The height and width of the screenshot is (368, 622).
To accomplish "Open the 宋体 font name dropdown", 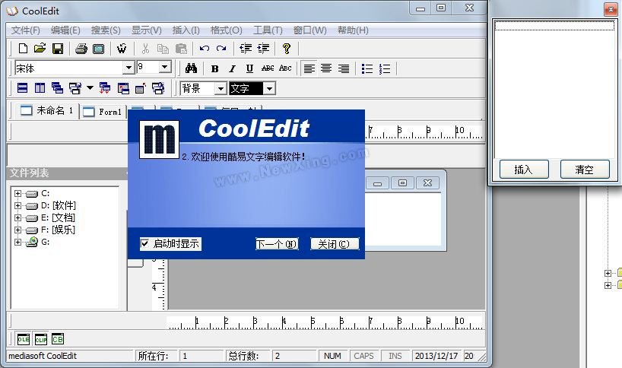I will [x=129, y=68].
